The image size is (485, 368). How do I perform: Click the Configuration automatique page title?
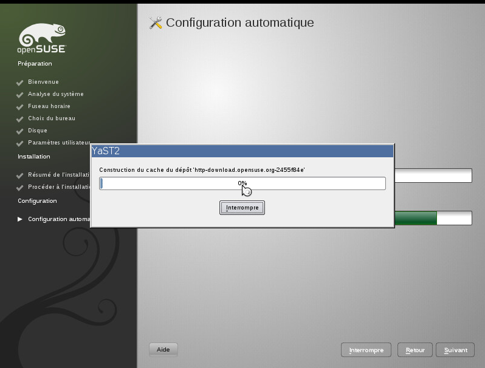[239, 22]
